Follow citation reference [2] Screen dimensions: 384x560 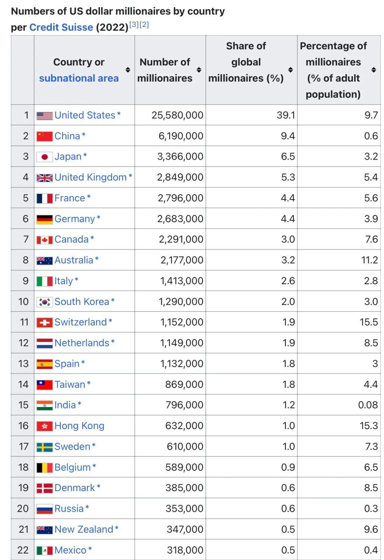coord(144,24)
